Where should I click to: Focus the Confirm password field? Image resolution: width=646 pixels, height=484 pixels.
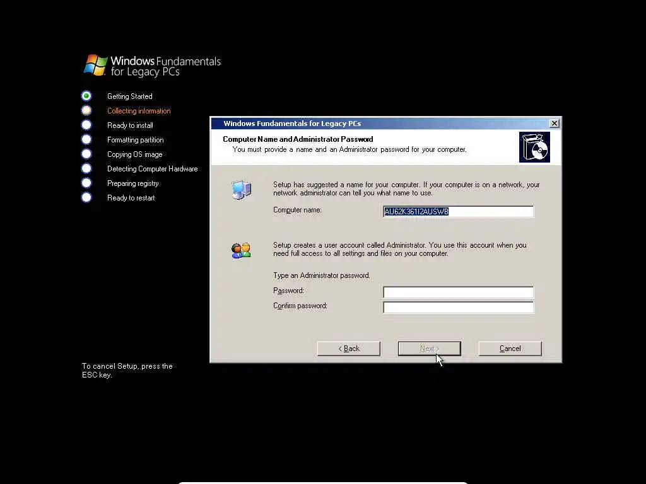(458, 308)
